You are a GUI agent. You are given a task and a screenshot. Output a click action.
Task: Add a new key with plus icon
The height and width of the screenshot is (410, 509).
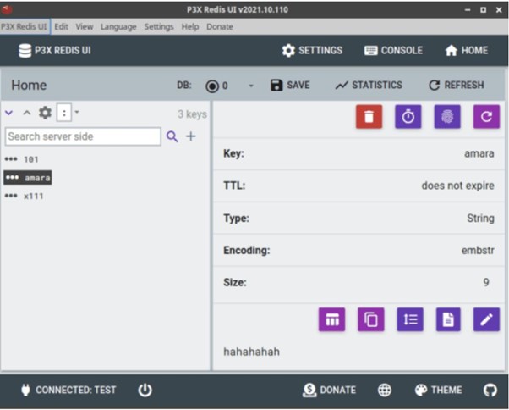(x=191, y=136)
